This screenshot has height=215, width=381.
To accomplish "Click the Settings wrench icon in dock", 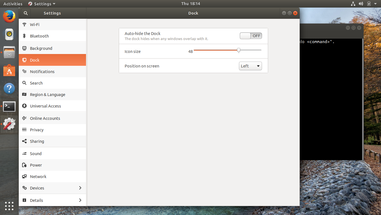I will (9, 124).
